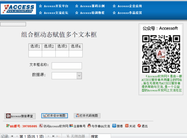Screen dimensions: 187x138
Task: Click the QQ群号 39785885 link
Action: [x=23, y=126]
